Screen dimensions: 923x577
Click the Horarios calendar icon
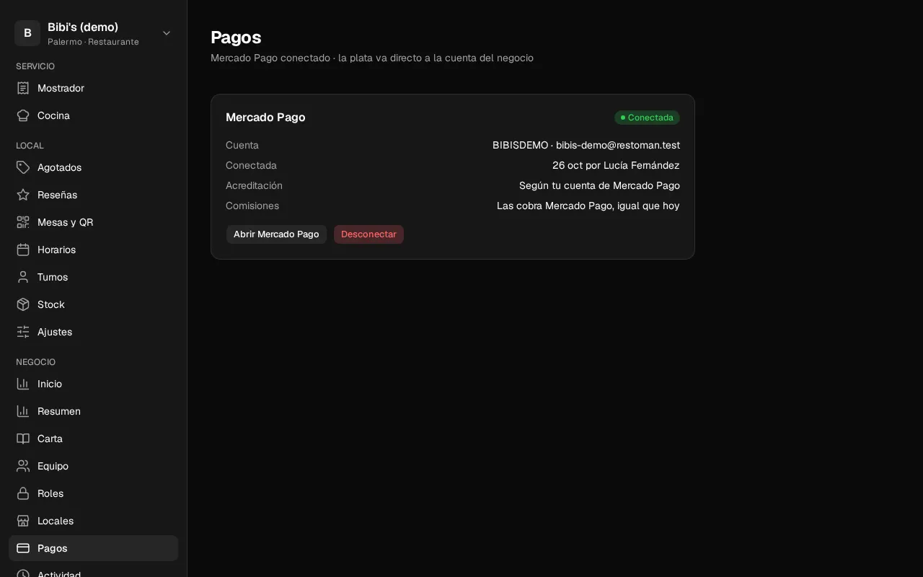coord(23,250)
